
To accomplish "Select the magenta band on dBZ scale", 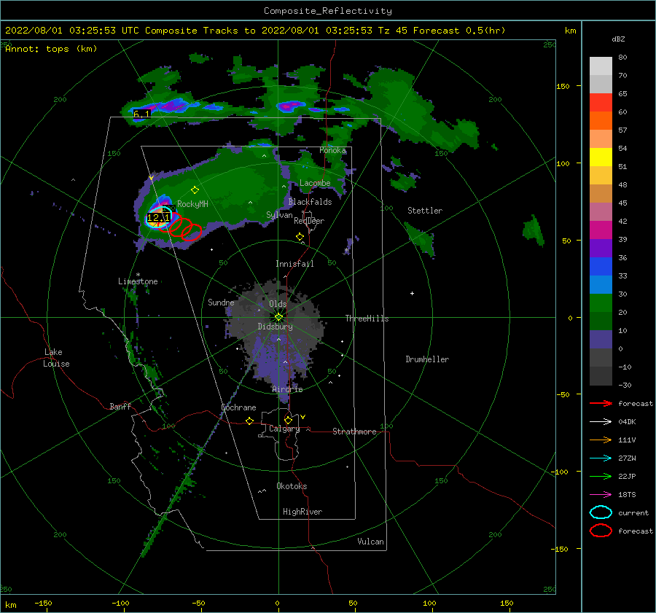I will [601, 230].
